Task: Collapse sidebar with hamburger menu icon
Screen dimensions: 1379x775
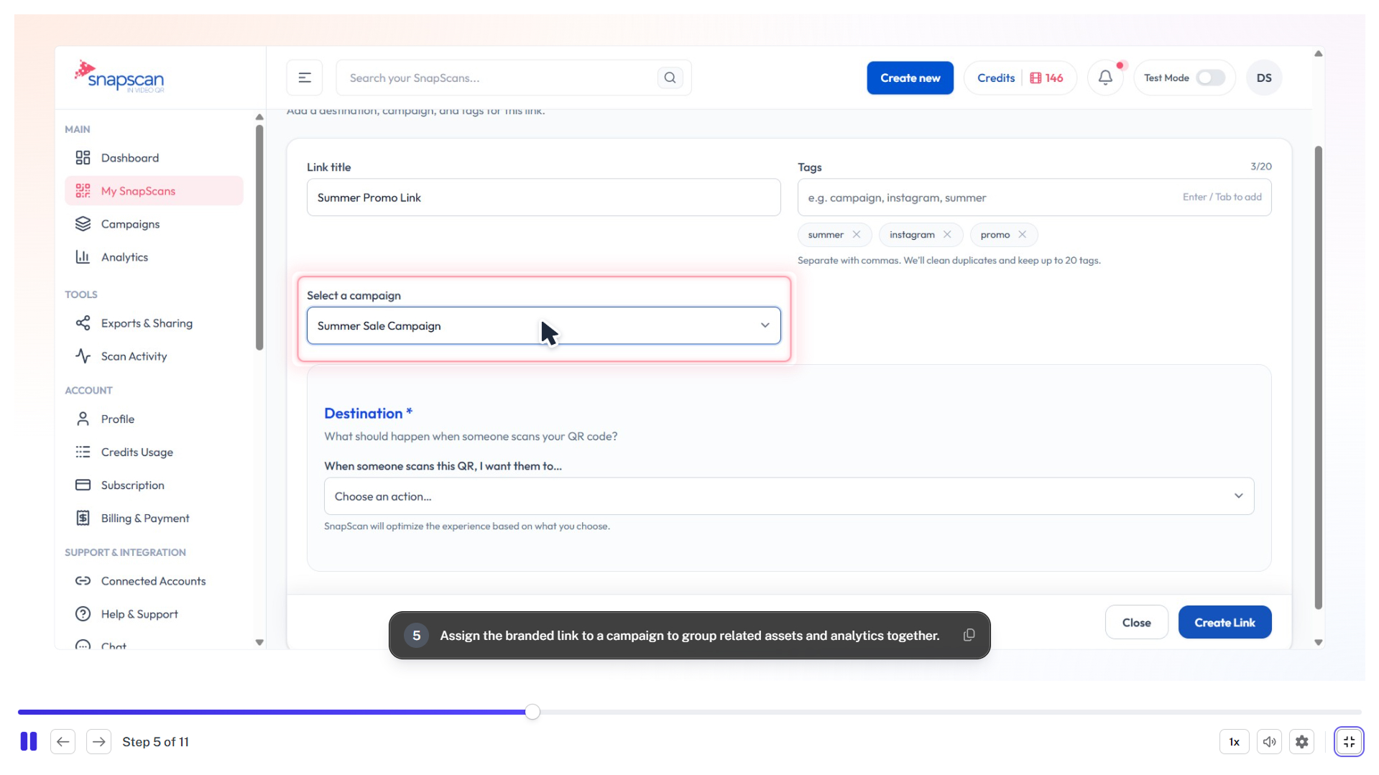Action: pyautogui.click(x=305, y=78)
